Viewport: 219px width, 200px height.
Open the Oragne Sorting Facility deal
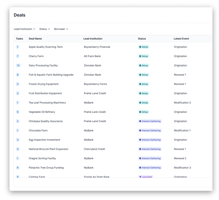(42, 158)
